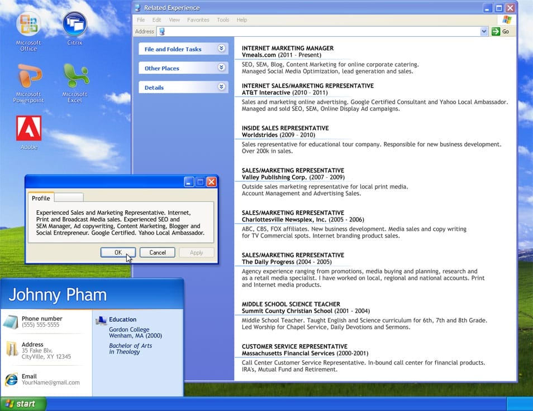Image resolution: width=533 pixels, height=411 pixels.
Task: Open the Adobe desktop icon
Action: (x=28, y=127)
